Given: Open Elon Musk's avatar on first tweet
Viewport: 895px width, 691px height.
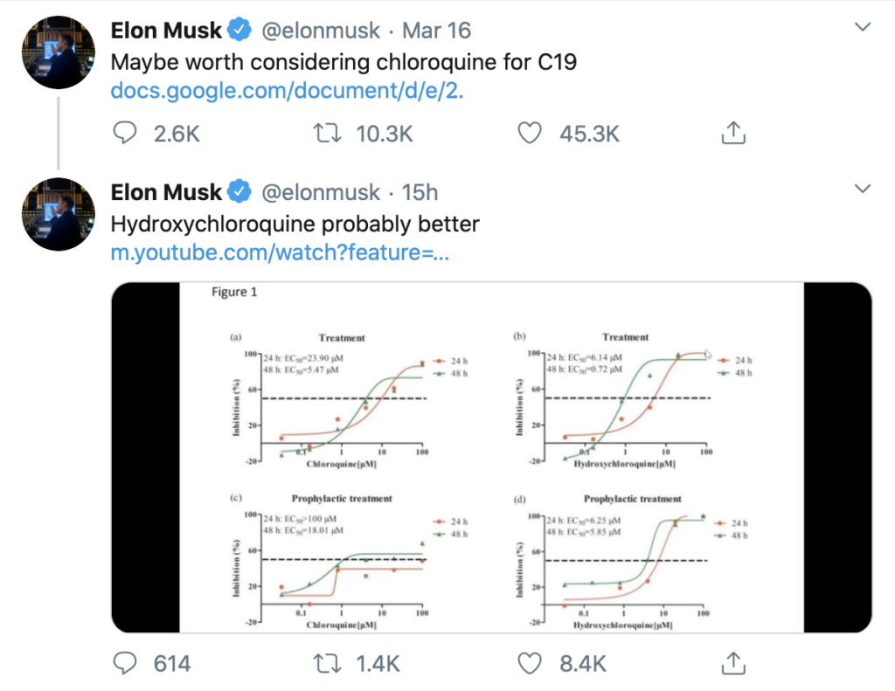Looking at the screenshot, I should [58, 52].
